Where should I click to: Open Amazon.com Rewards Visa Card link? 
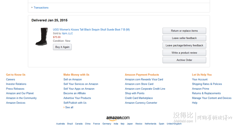(x=144, y=79)
